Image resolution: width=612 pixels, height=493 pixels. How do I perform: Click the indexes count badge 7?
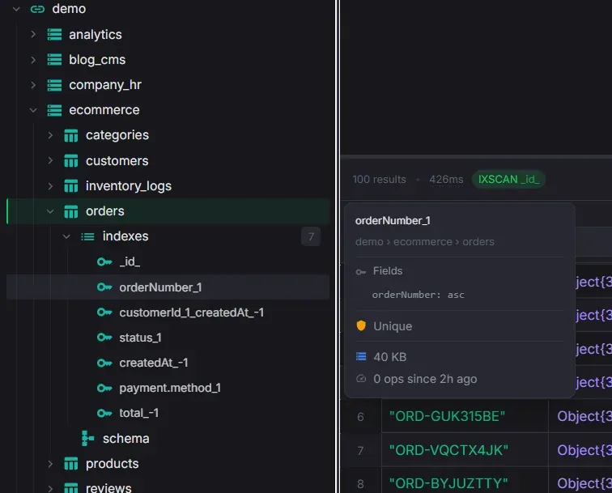click(x=311, y=236)
